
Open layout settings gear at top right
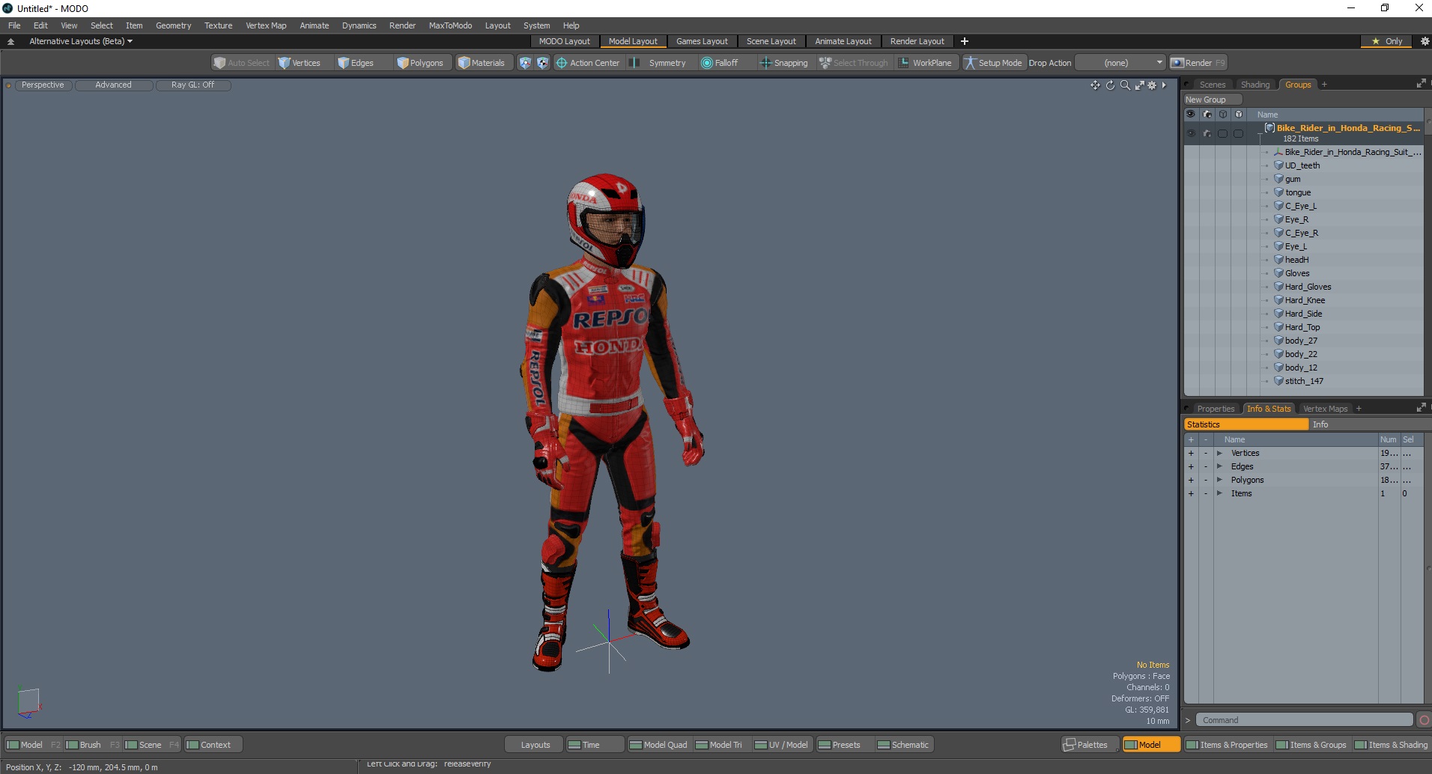click(x=1425, y=41)
